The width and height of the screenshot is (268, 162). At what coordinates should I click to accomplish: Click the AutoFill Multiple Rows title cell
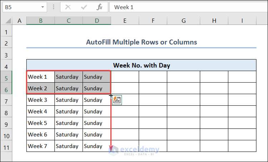[142, 42]
